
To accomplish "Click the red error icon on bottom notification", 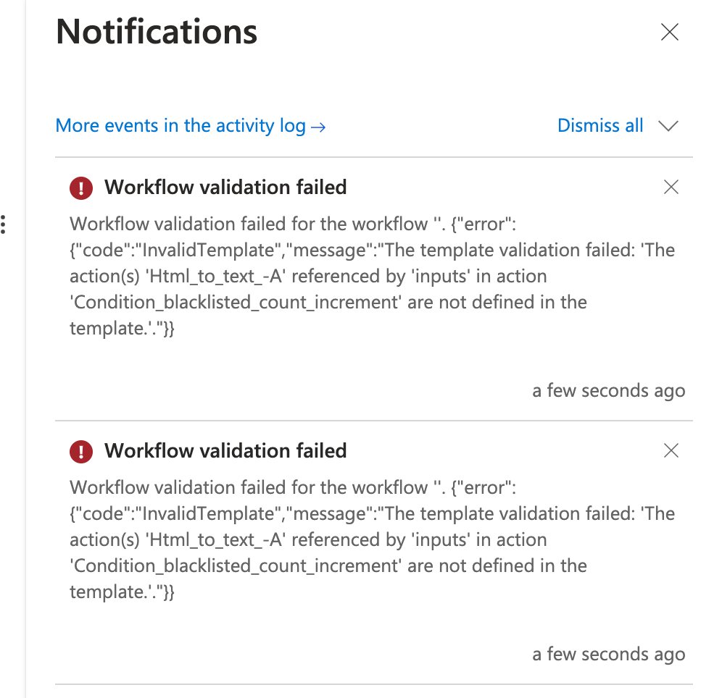I will point(81,452).
